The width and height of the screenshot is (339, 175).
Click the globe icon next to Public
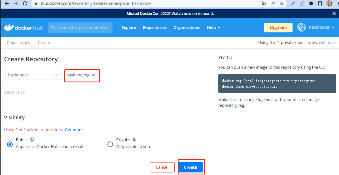click(32, 139)
